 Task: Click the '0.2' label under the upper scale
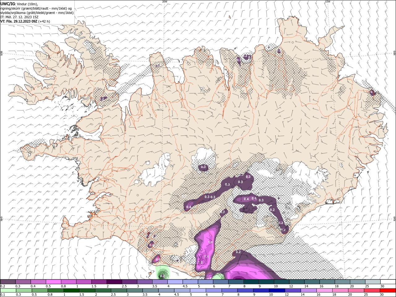[x=3, y=286]
